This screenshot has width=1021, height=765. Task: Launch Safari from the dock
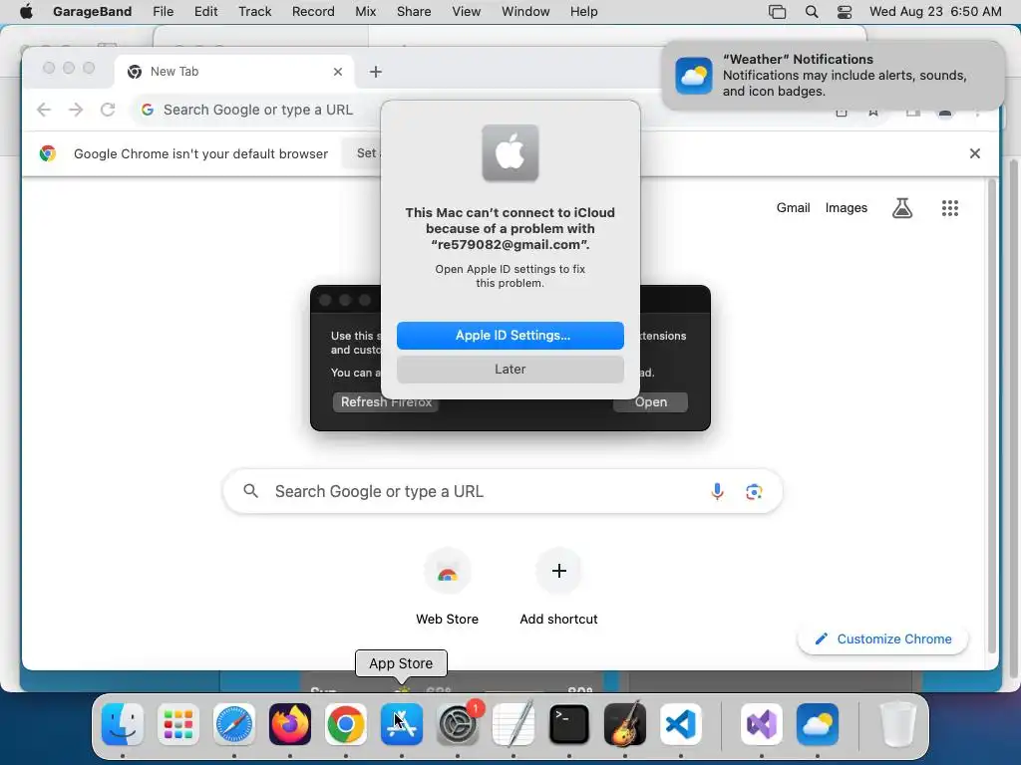click(234, 724)
